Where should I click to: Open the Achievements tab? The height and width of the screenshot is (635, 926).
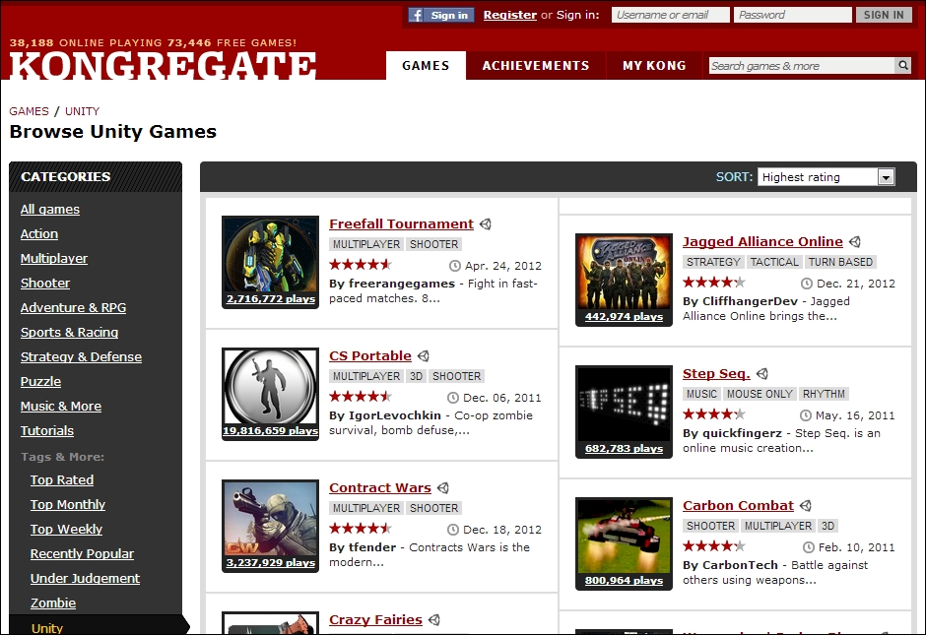click(x=536, y=66)
